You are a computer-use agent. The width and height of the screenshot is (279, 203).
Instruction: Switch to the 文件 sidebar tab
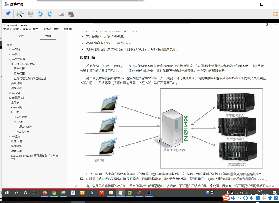(21, 36)
